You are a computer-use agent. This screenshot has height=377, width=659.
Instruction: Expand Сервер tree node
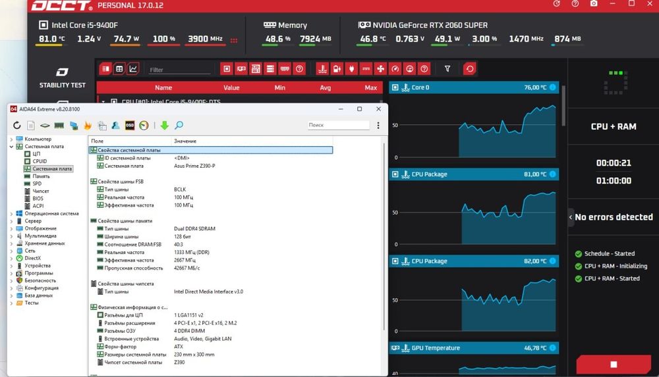pos(11,221)
